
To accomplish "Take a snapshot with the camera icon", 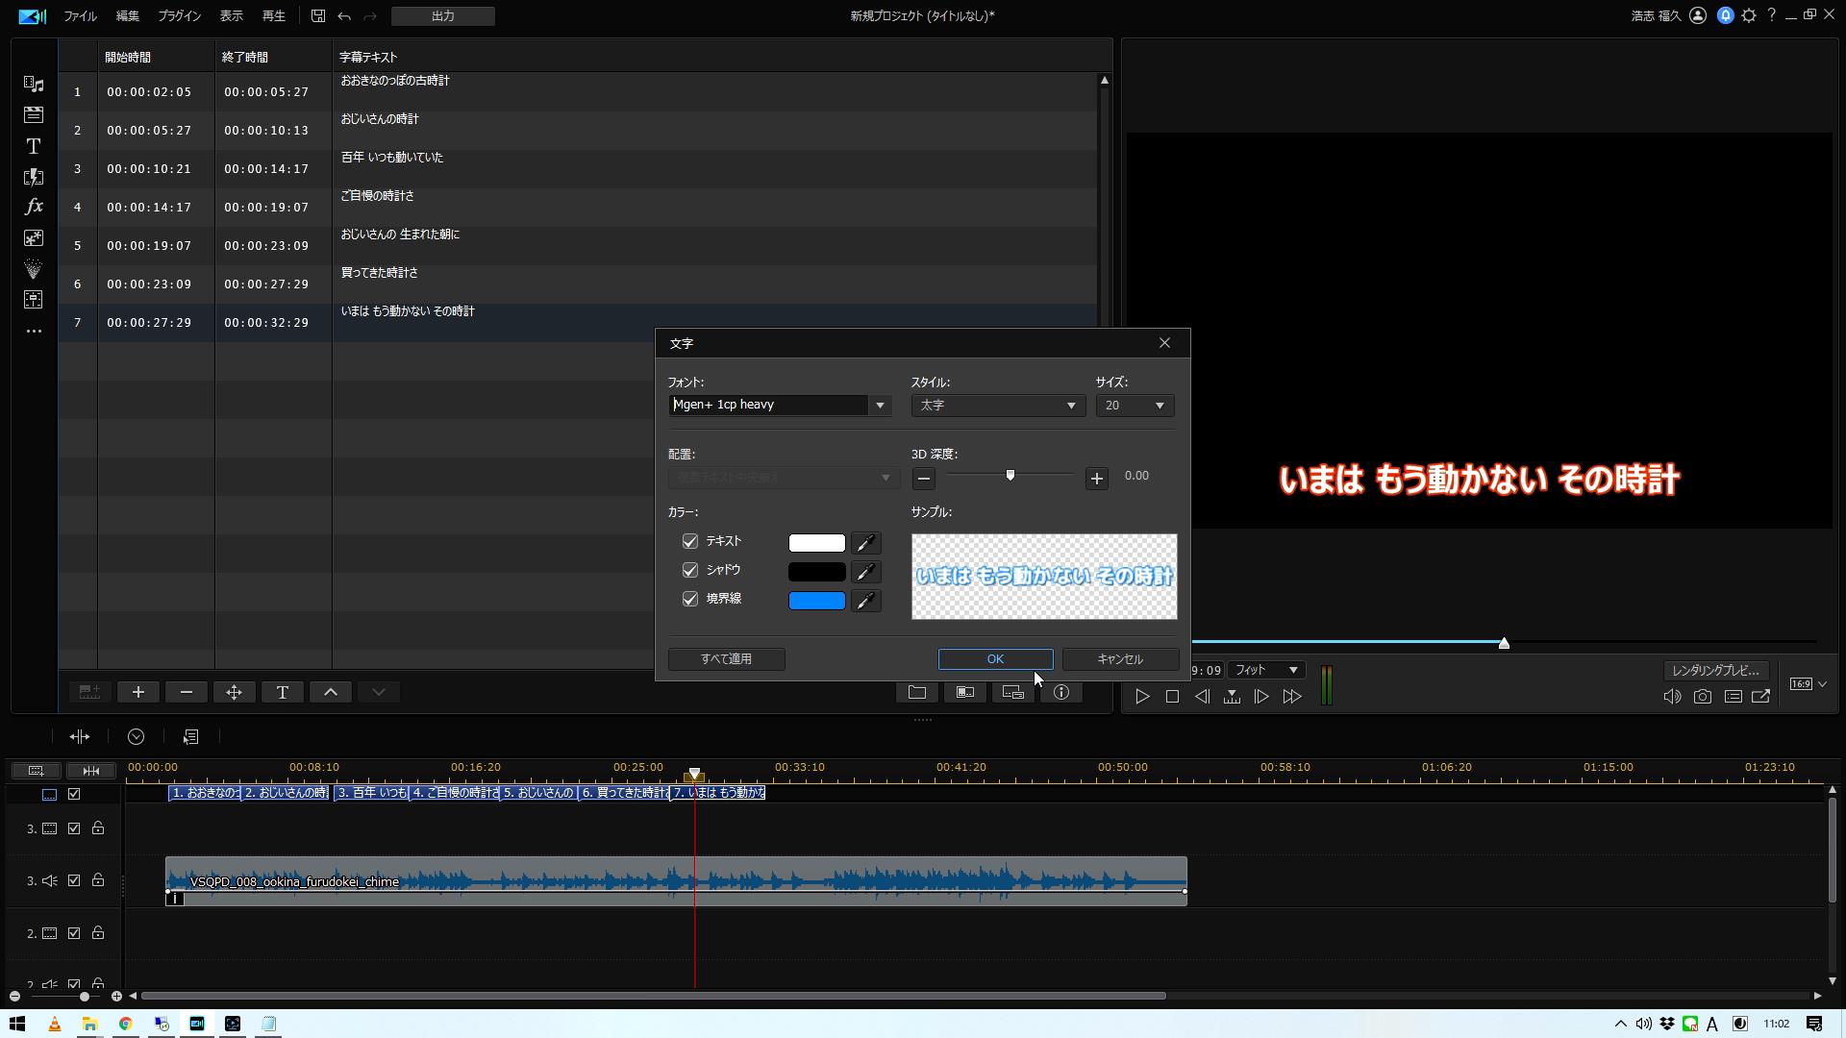I will tap(1702, 697).
